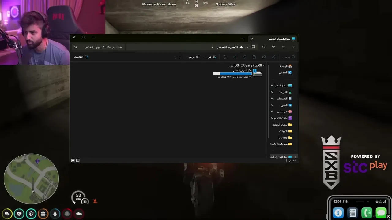Click the water drop thirst HUD icon
The height and width of the screenshot is (220, 392).
(x=55, y=214)
